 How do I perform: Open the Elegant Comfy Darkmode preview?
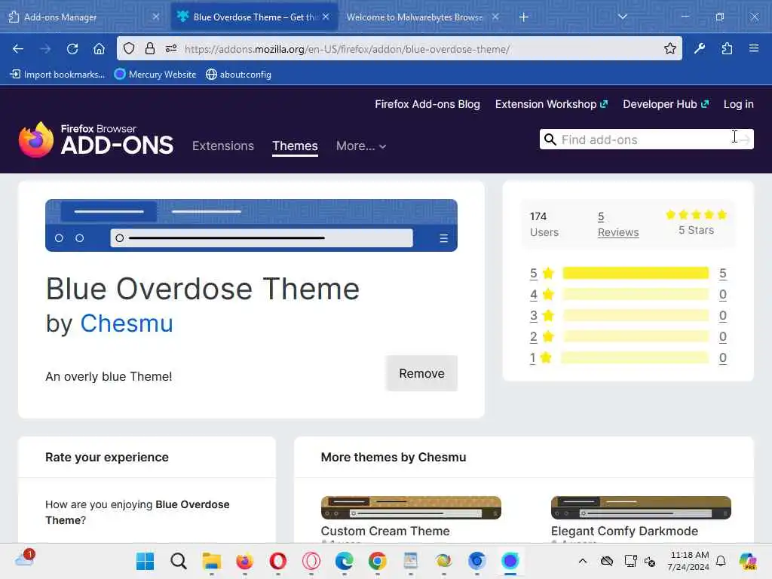641,507
